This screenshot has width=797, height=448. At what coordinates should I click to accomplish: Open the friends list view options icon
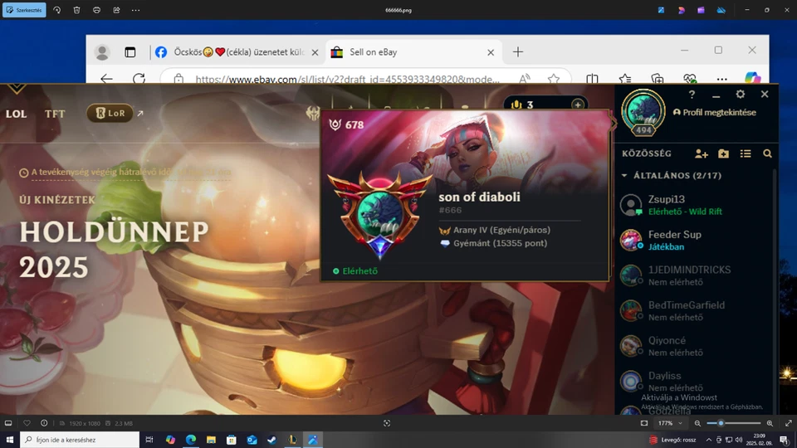746,153
